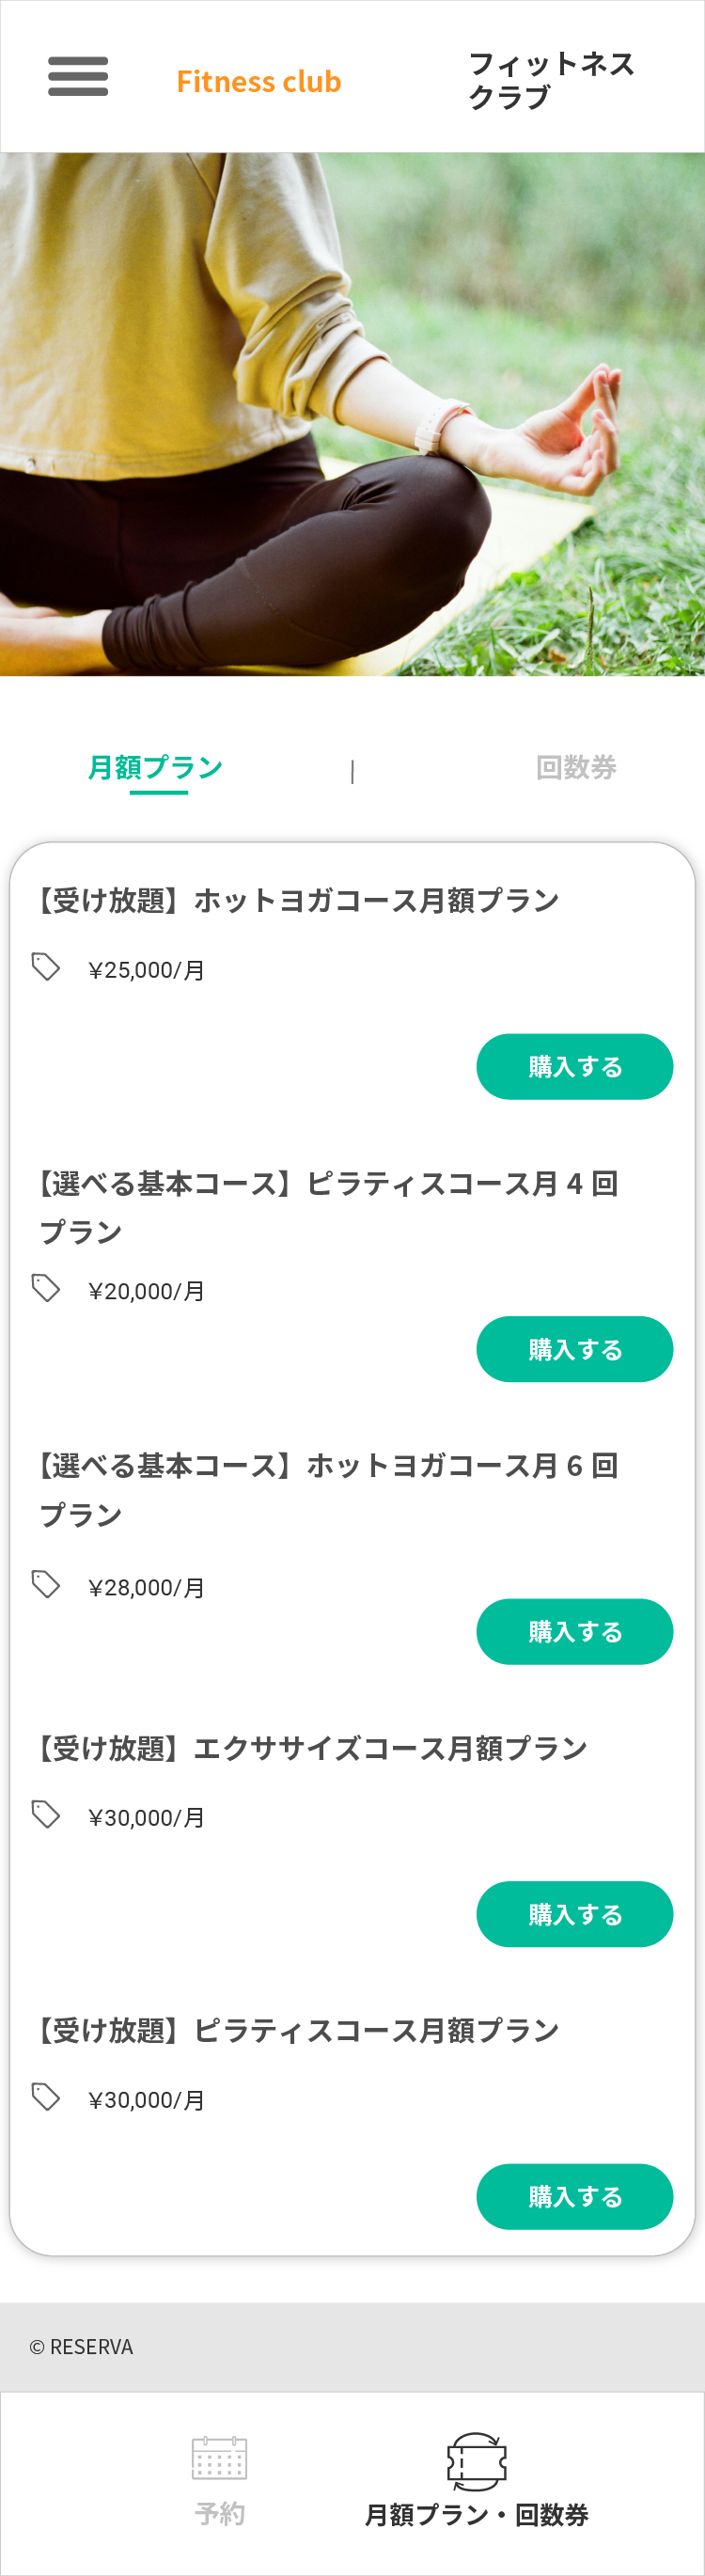Click 購入する for ピラティスコース月4回プラン
The height and width of the screenshot is (2576, 705).
574,1349
